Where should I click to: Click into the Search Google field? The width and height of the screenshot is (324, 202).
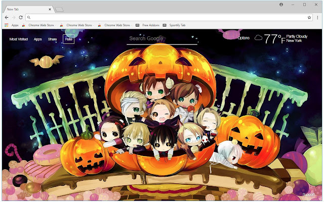click(x=162, y=39)
